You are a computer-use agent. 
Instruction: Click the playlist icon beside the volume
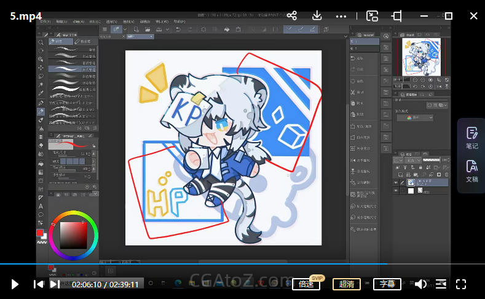click(x=441, y=284)
